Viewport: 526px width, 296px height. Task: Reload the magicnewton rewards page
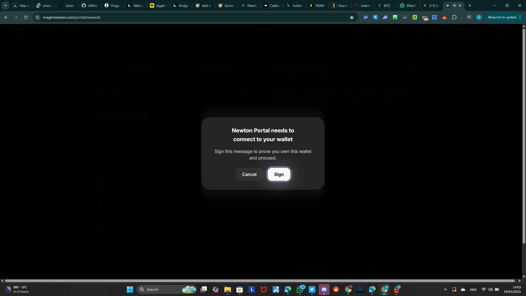(x=25, y=17)
